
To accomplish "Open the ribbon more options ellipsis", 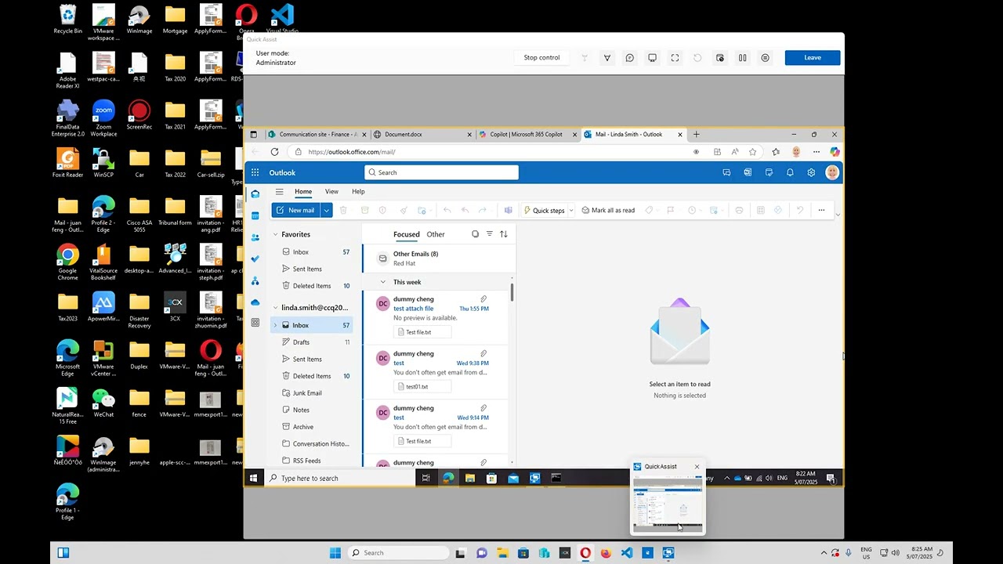I will 821,210.
